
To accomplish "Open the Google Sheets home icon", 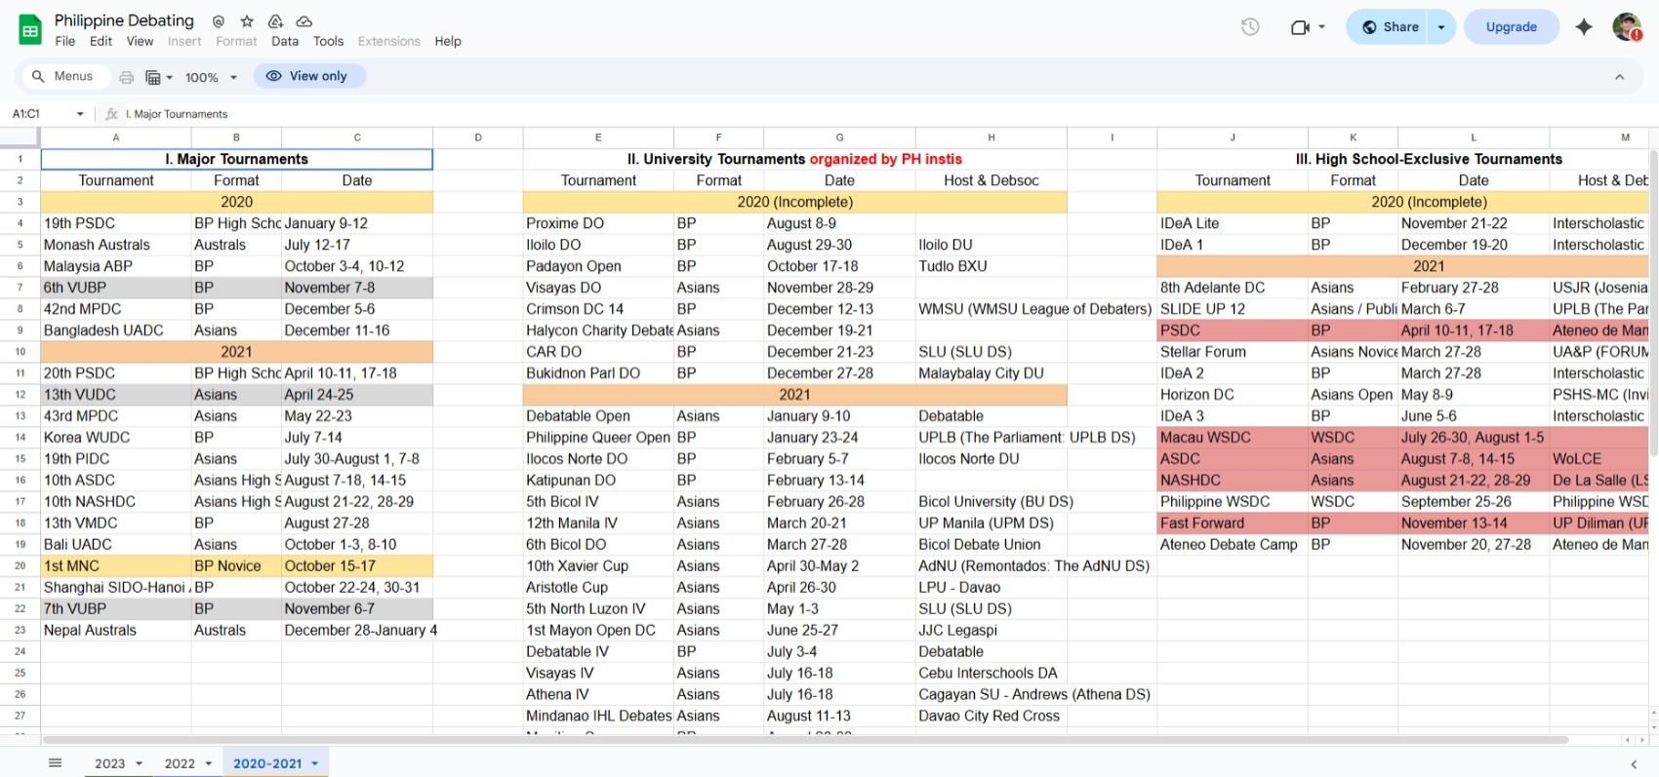I will pos(30,30).
